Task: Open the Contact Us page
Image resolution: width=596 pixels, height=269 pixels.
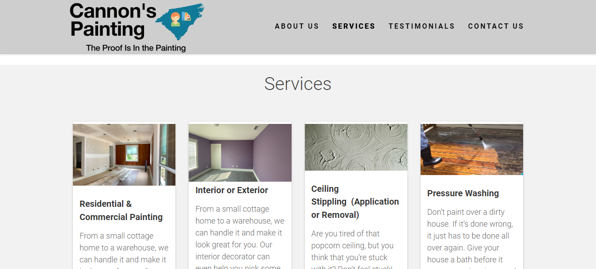Action: pos(496,26)
